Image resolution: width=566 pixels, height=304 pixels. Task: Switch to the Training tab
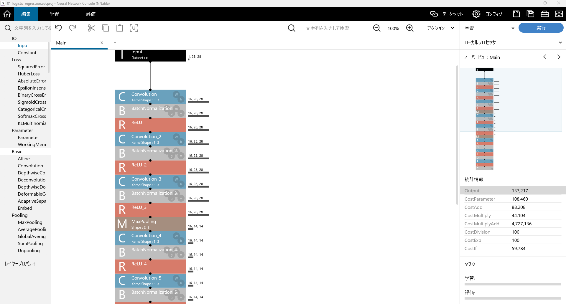(54, 14)
